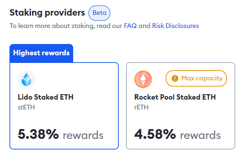244x156 pixels.
Task: Click the Rocket Pool ETH logo icon
Action: pos(143,79)
